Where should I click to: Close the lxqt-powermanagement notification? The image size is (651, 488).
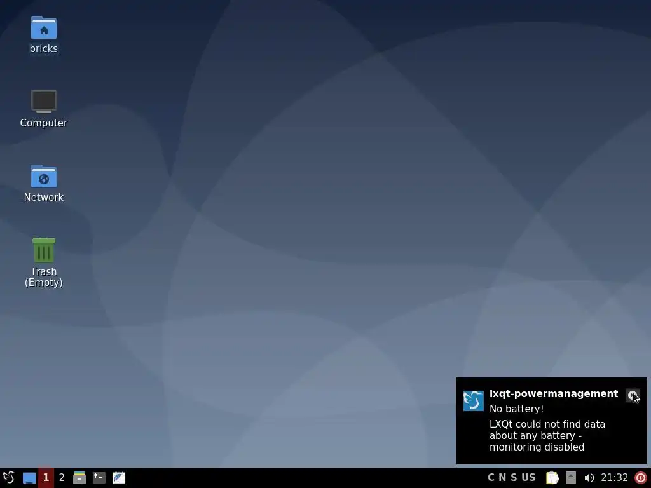coord(633,395)
